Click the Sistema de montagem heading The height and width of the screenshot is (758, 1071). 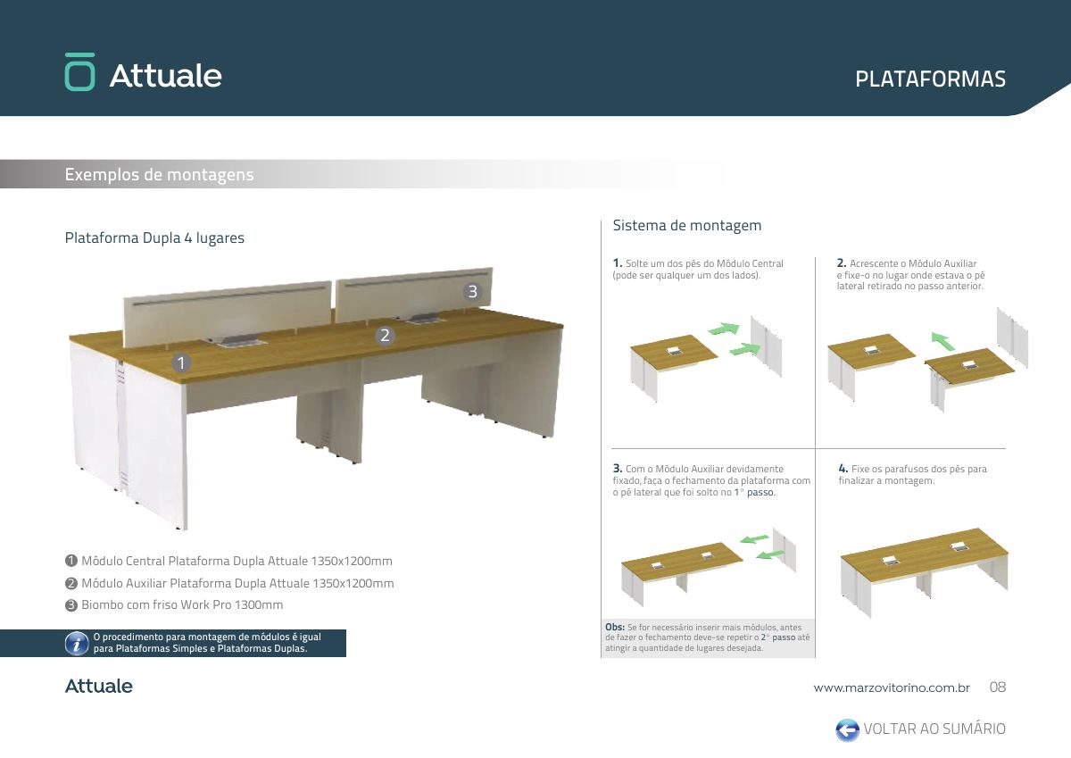tap(687, 226)
